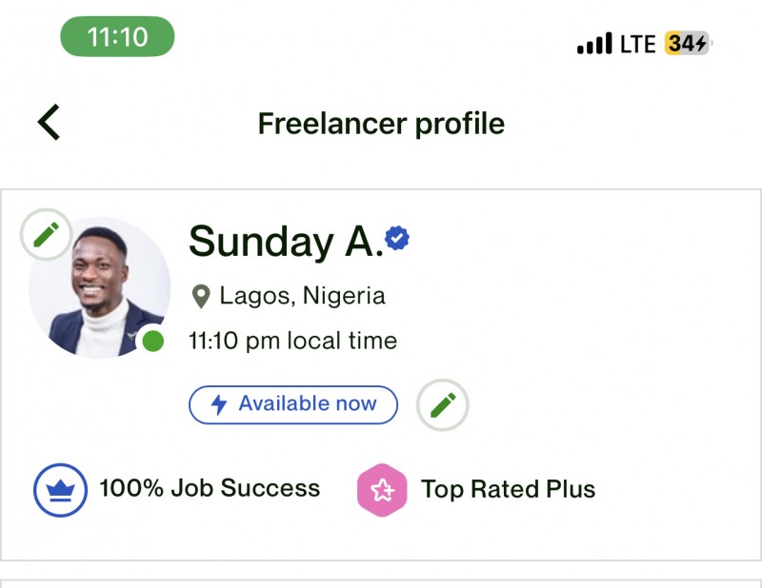Viewport: 762px width, 588px height.
Task: Select the Freelancer profile header title
Action: 380,124
